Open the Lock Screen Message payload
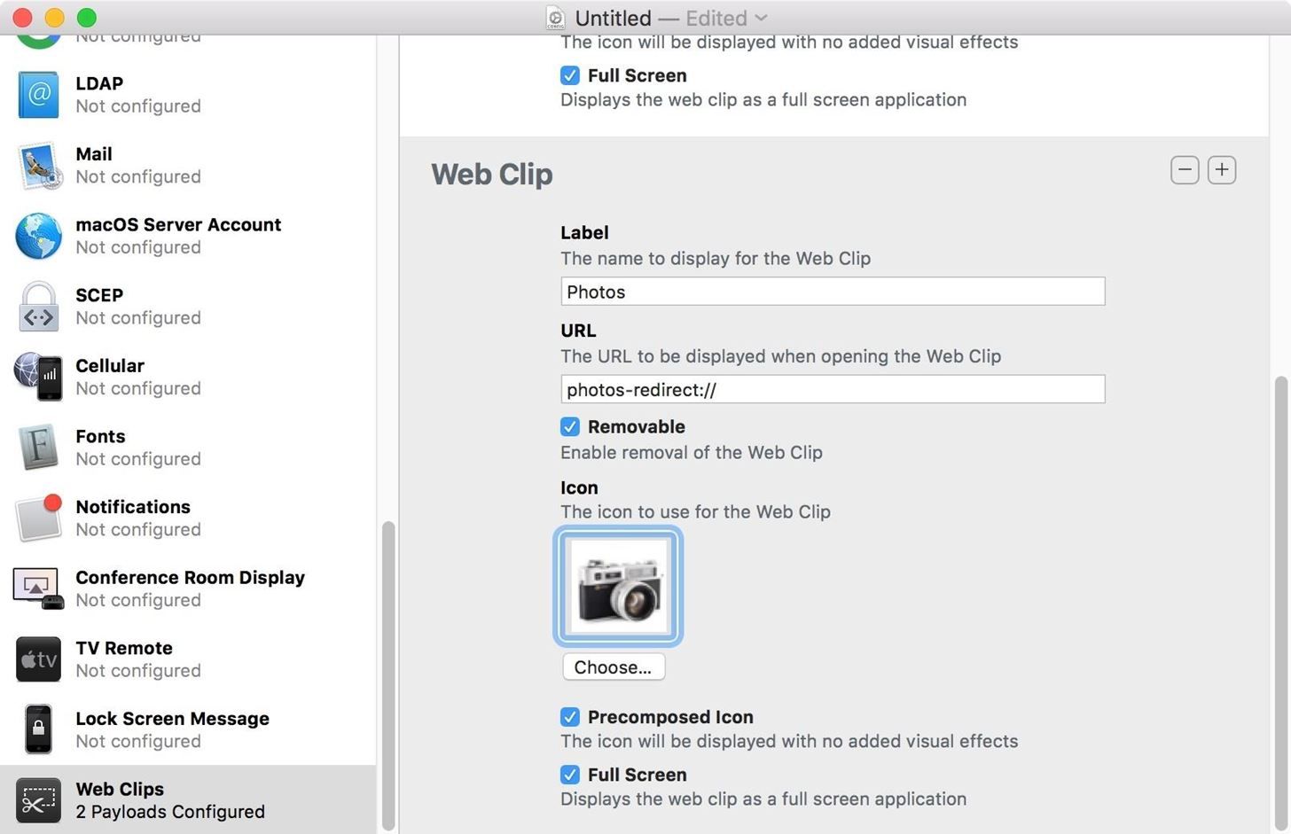 [172, 729]
